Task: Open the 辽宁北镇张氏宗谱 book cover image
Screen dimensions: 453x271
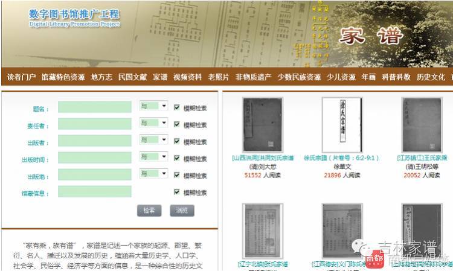Action: click(262, 231)
